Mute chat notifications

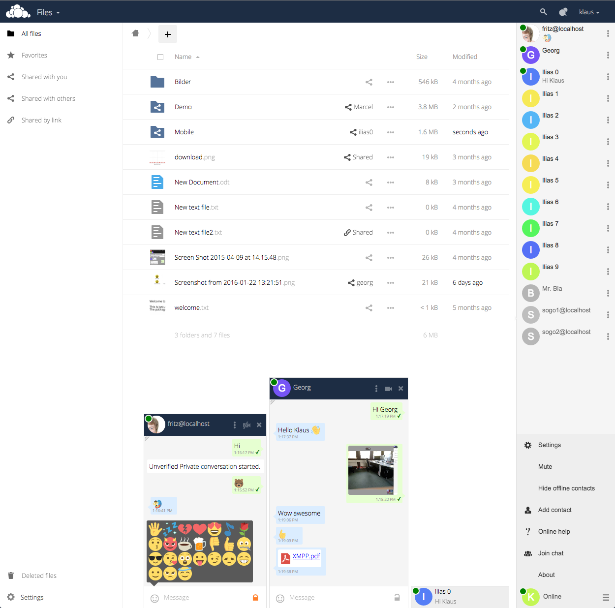click(x=545, y=466)
